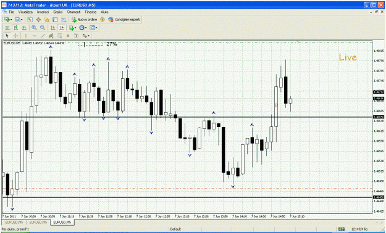Screen dimensions: 386x233
Task: Open the Navigator folder-star icon
Action: tap(46, 20)
